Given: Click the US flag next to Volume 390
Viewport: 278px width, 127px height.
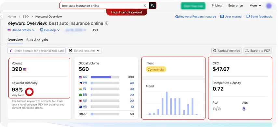Looking at the screenshot, I should pos(25,69).
